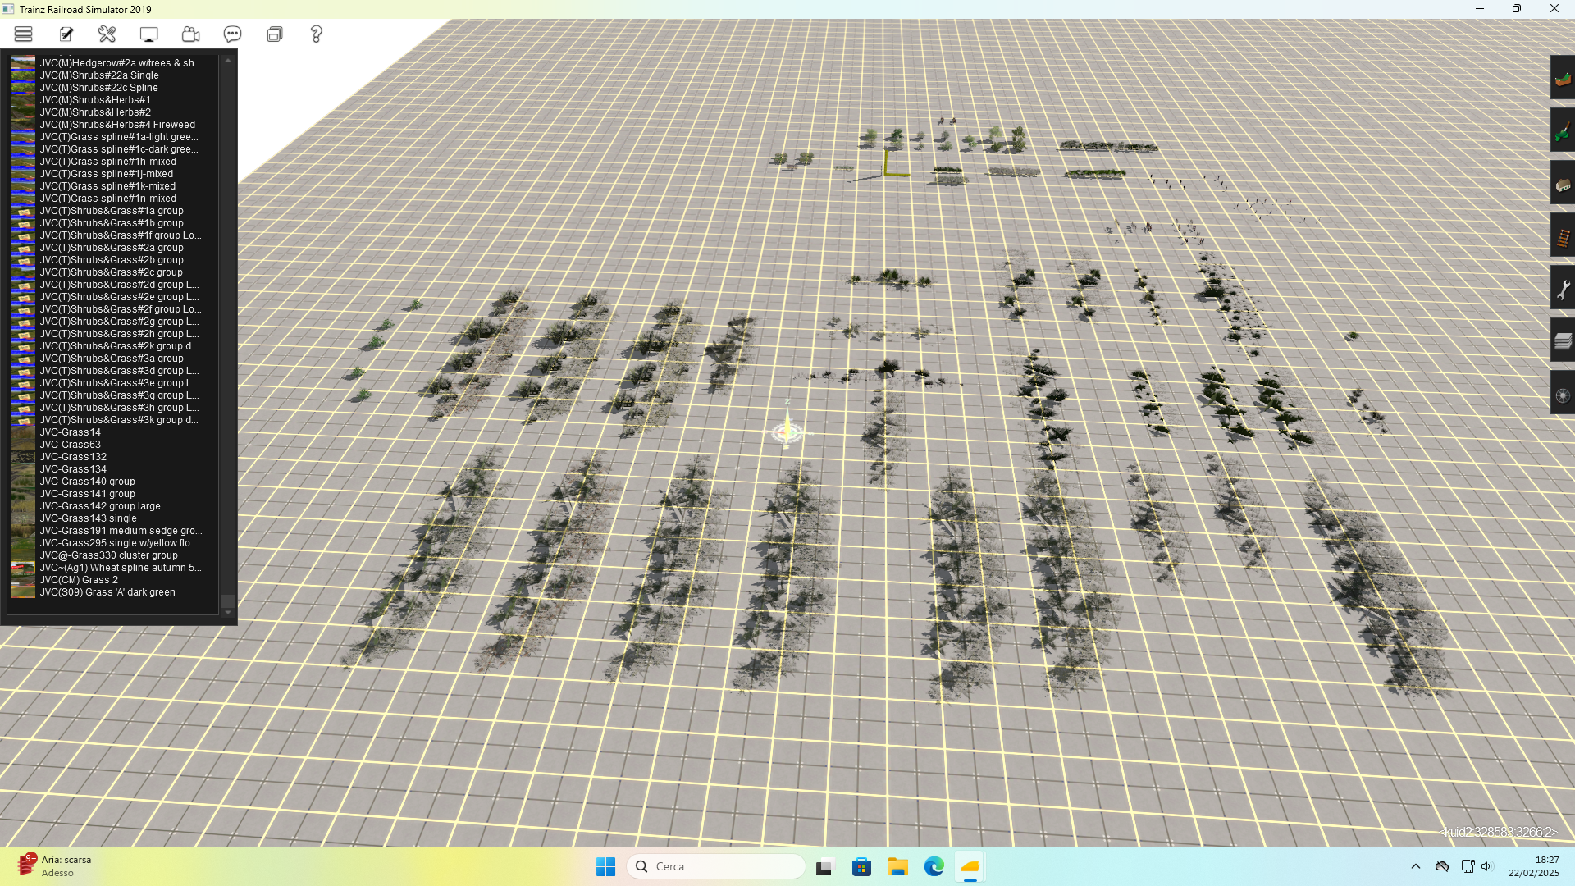The image size is (1575, 886).
Task: Select JVC-Grass63 in the list
Action: point(71,445)
